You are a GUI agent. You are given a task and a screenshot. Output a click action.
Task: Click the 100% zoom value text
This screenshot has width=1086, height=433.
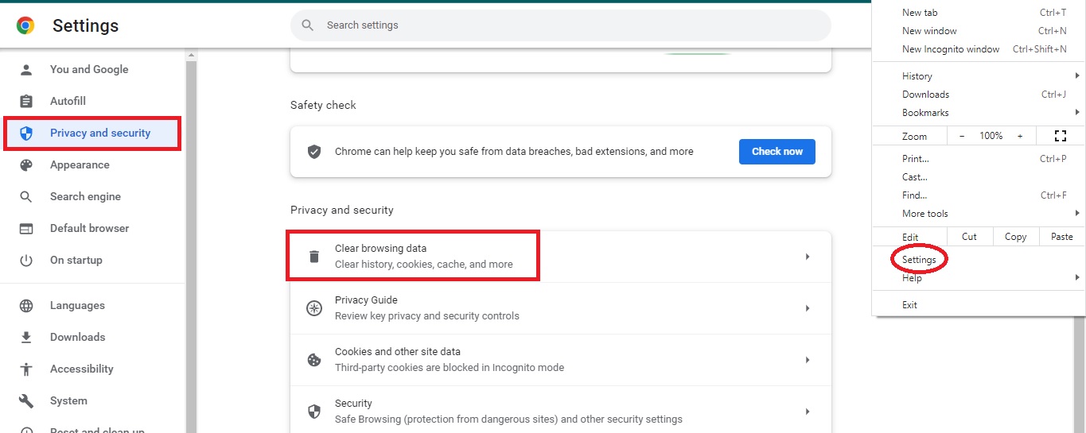(991, 136)
